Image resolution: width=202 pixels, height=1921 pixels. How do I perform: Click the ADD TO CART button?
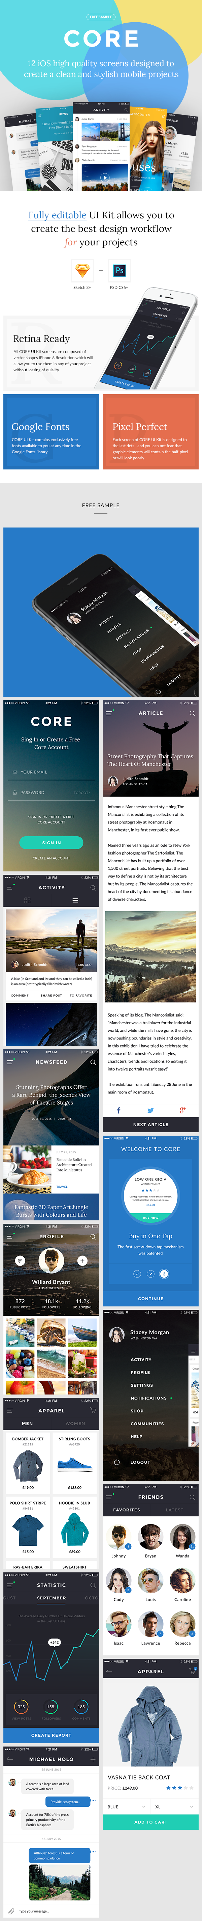[151, 1822]
